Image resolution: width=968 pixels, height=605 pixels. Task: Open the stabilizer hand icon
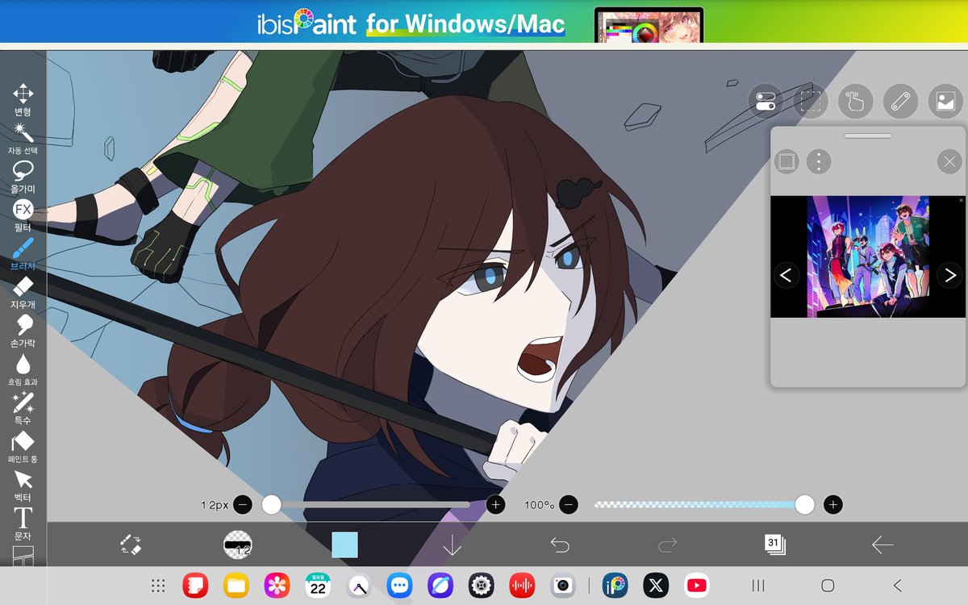point(856,101)
